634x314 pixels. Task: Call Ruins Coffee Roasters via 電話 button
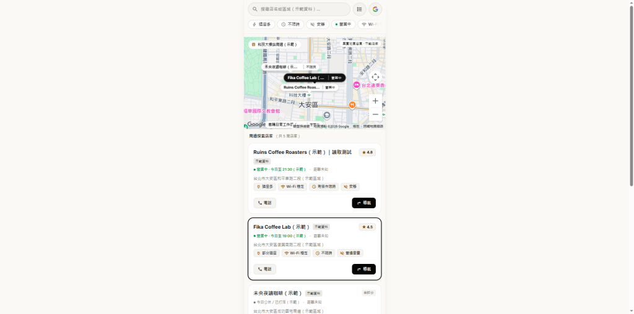[x=264, y=203]
